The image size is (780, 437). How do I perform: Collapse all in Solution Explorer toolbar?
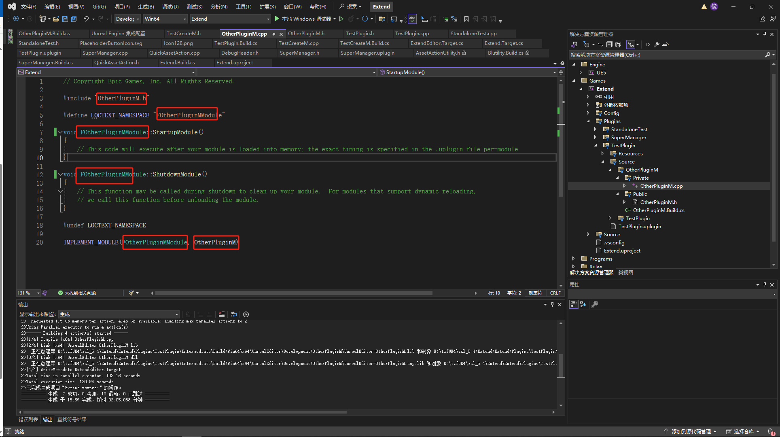pos(609,45)
